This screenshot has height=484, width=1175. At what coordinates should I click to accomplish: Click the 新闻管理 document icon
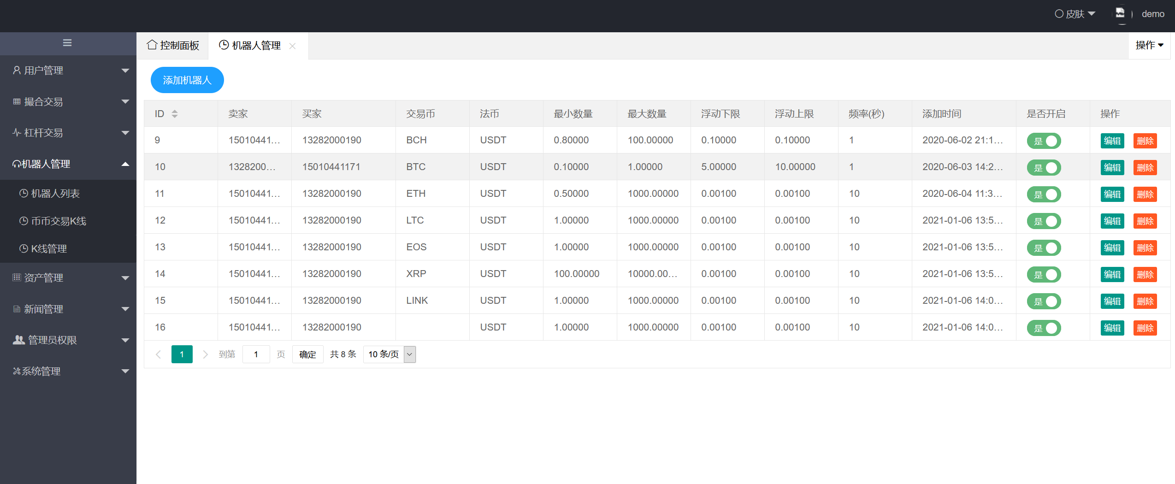pos(17,309)
